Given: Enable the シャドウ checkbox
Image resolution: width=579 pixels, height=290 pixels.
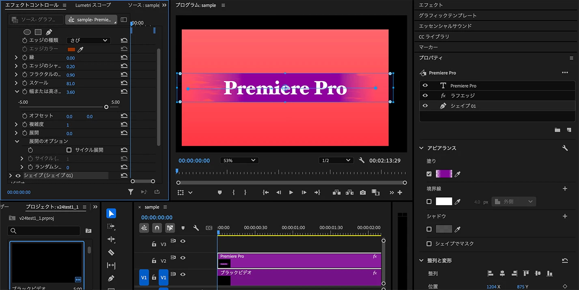Looking at the screenshot, I should [429, 229].
